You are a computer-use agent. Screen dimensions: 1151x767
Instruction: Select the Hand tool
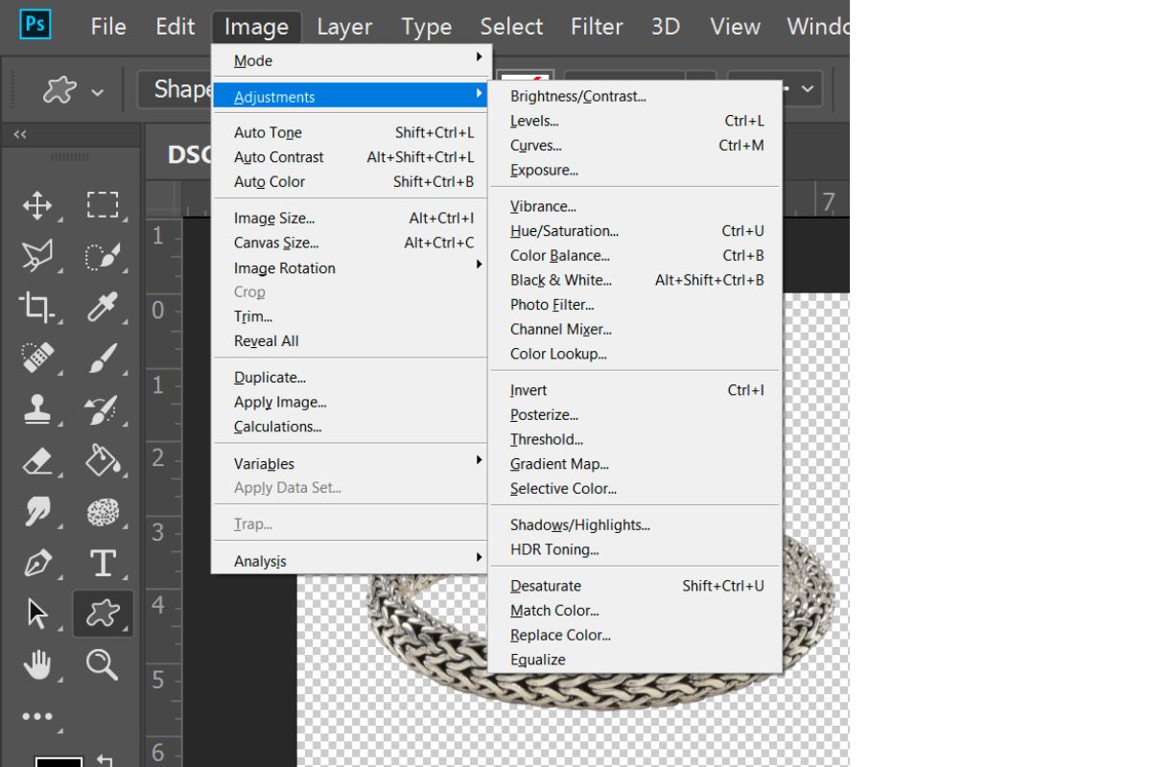[37, 664]
